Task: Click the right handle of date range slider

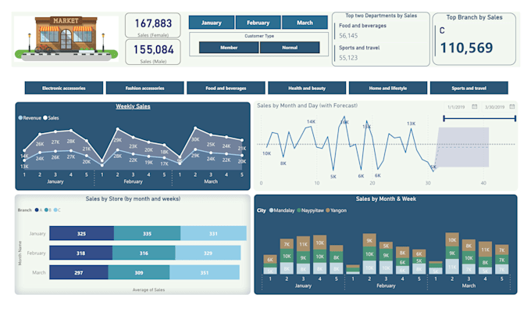Action: click(x=515, y=118)
